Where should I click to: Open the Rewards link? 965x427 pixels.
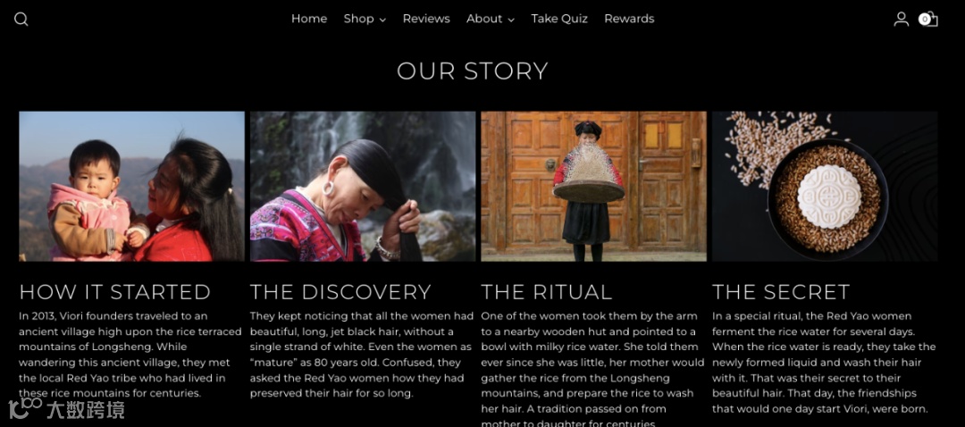629,19
